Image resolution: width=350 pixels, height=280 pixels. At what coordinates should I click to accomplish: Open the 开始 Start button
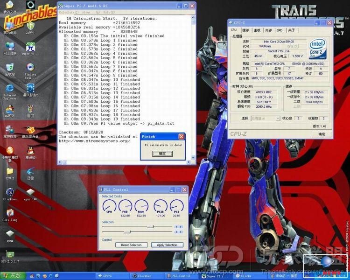(13, 276)
